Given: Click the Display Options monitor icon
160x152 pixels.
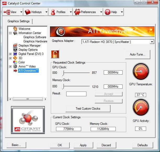Looking at the screenshot, I should 15,50.
